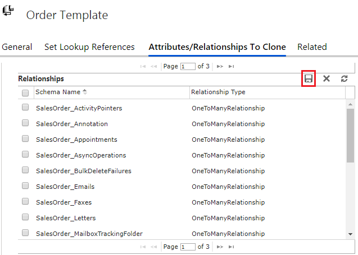Refresh the Relationships grid
Viewport: 358px width, 255px height.
tap(344, 78)
